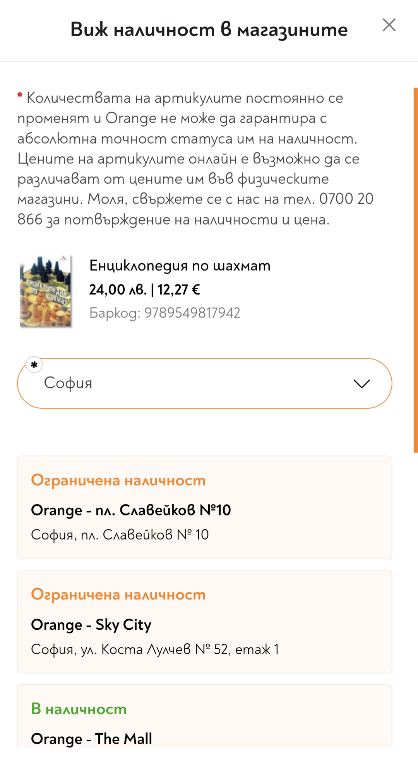The height and width of the screenshot is (761, 418).
Task: Close the store availability dialog
Action: click(389, 25)
